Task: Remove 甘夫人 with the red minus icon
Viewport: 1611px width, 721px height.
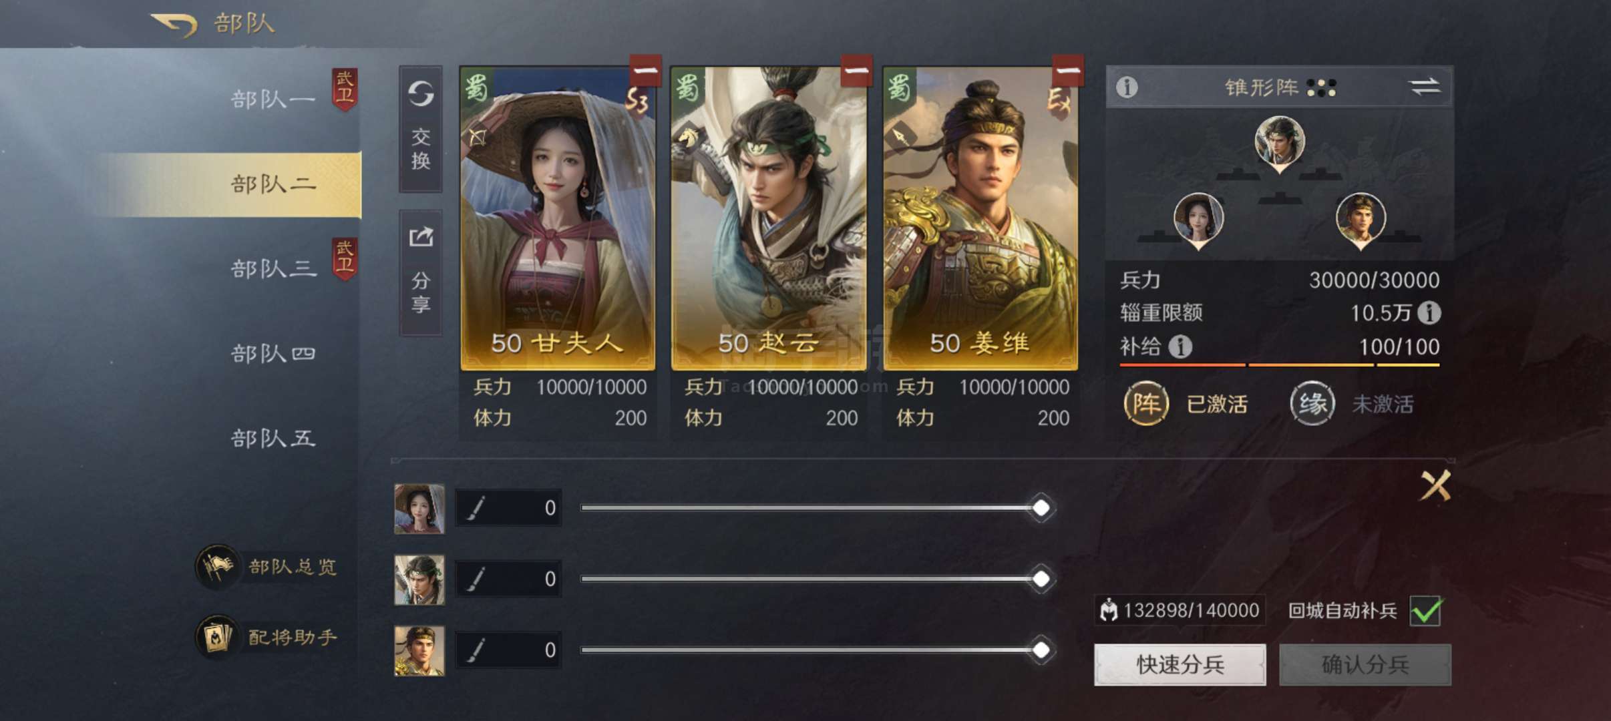Action: click(645, 70)
